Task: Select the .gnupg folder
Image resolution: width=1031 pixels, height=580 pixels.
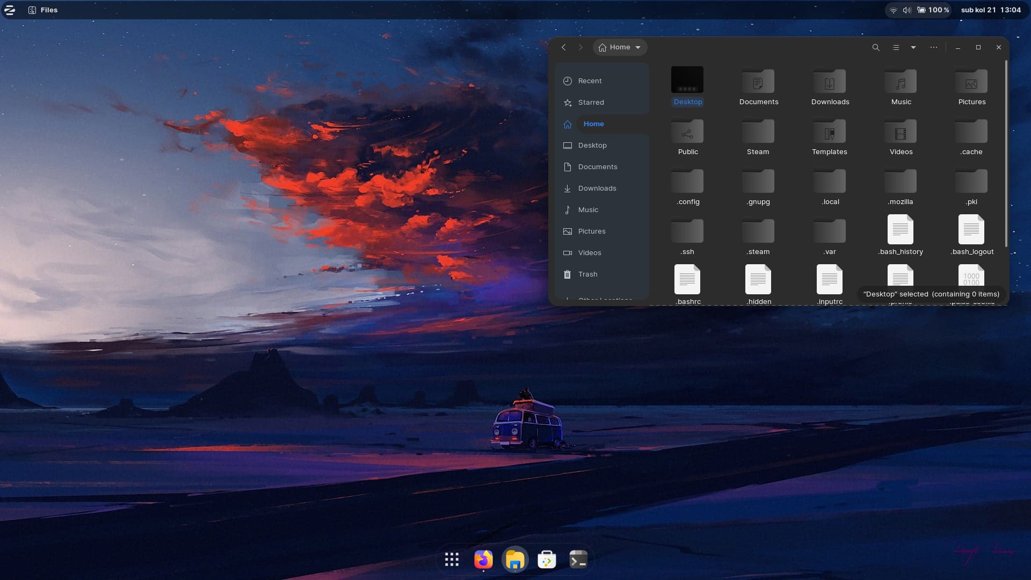Action: 758,182
